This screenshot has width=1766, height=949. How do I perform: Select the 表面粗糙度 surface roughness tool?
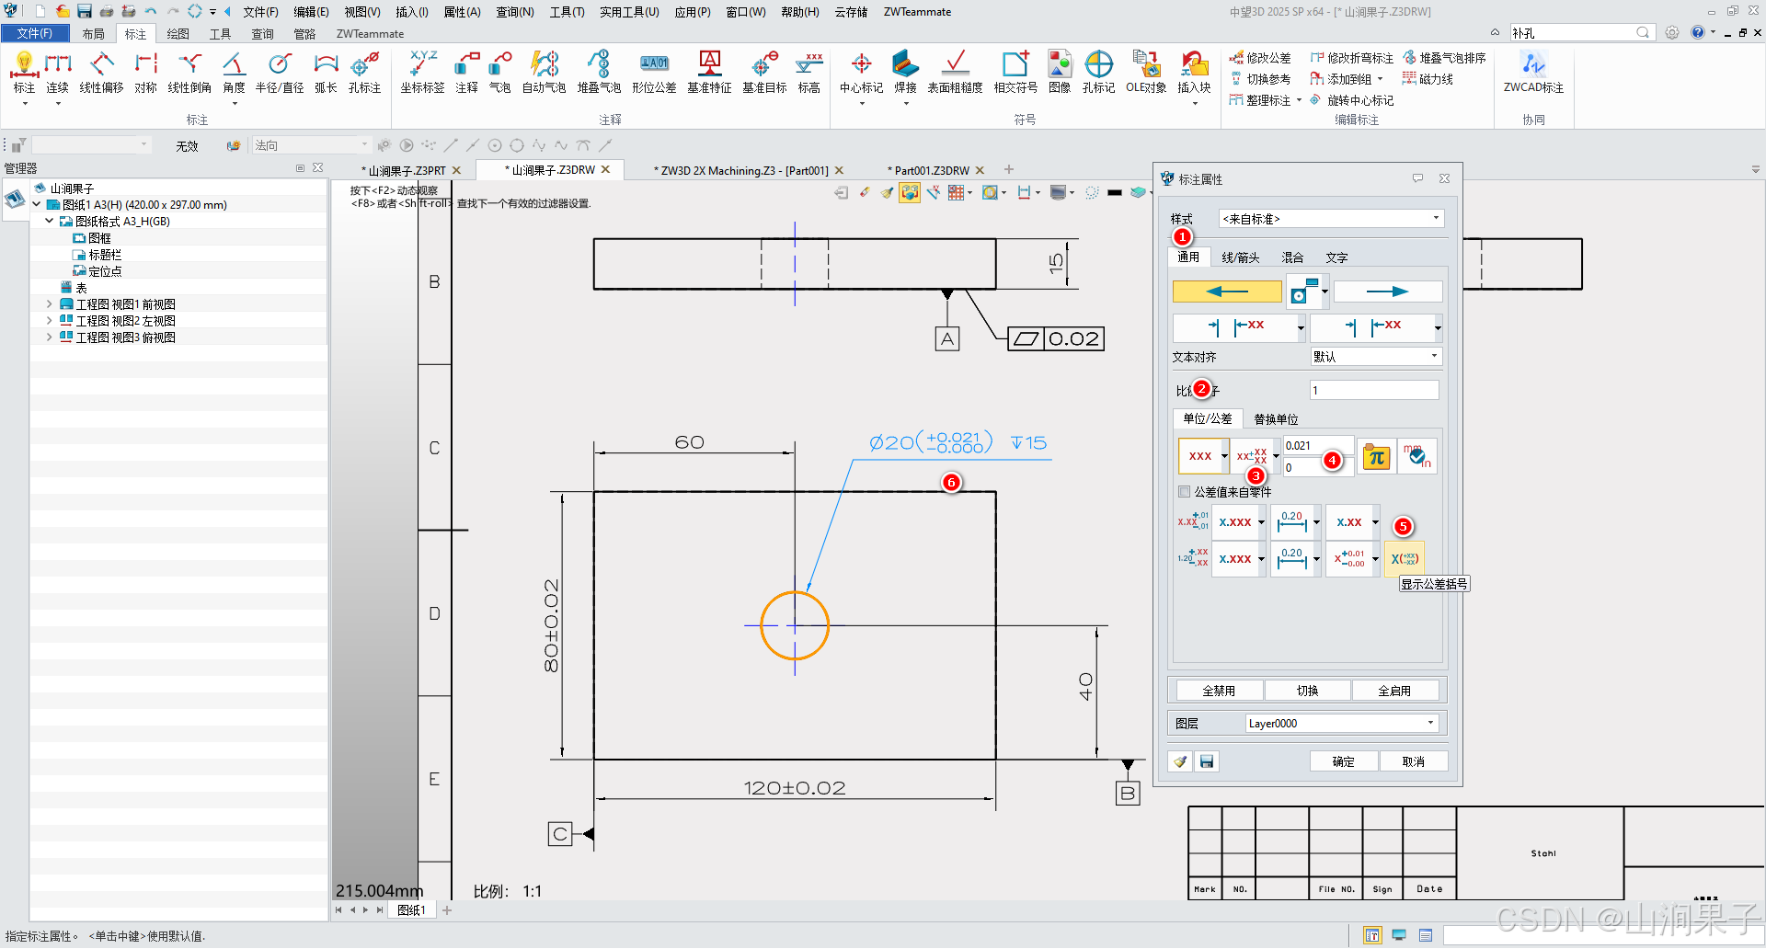pyautogui.click(x=955, y=73)
